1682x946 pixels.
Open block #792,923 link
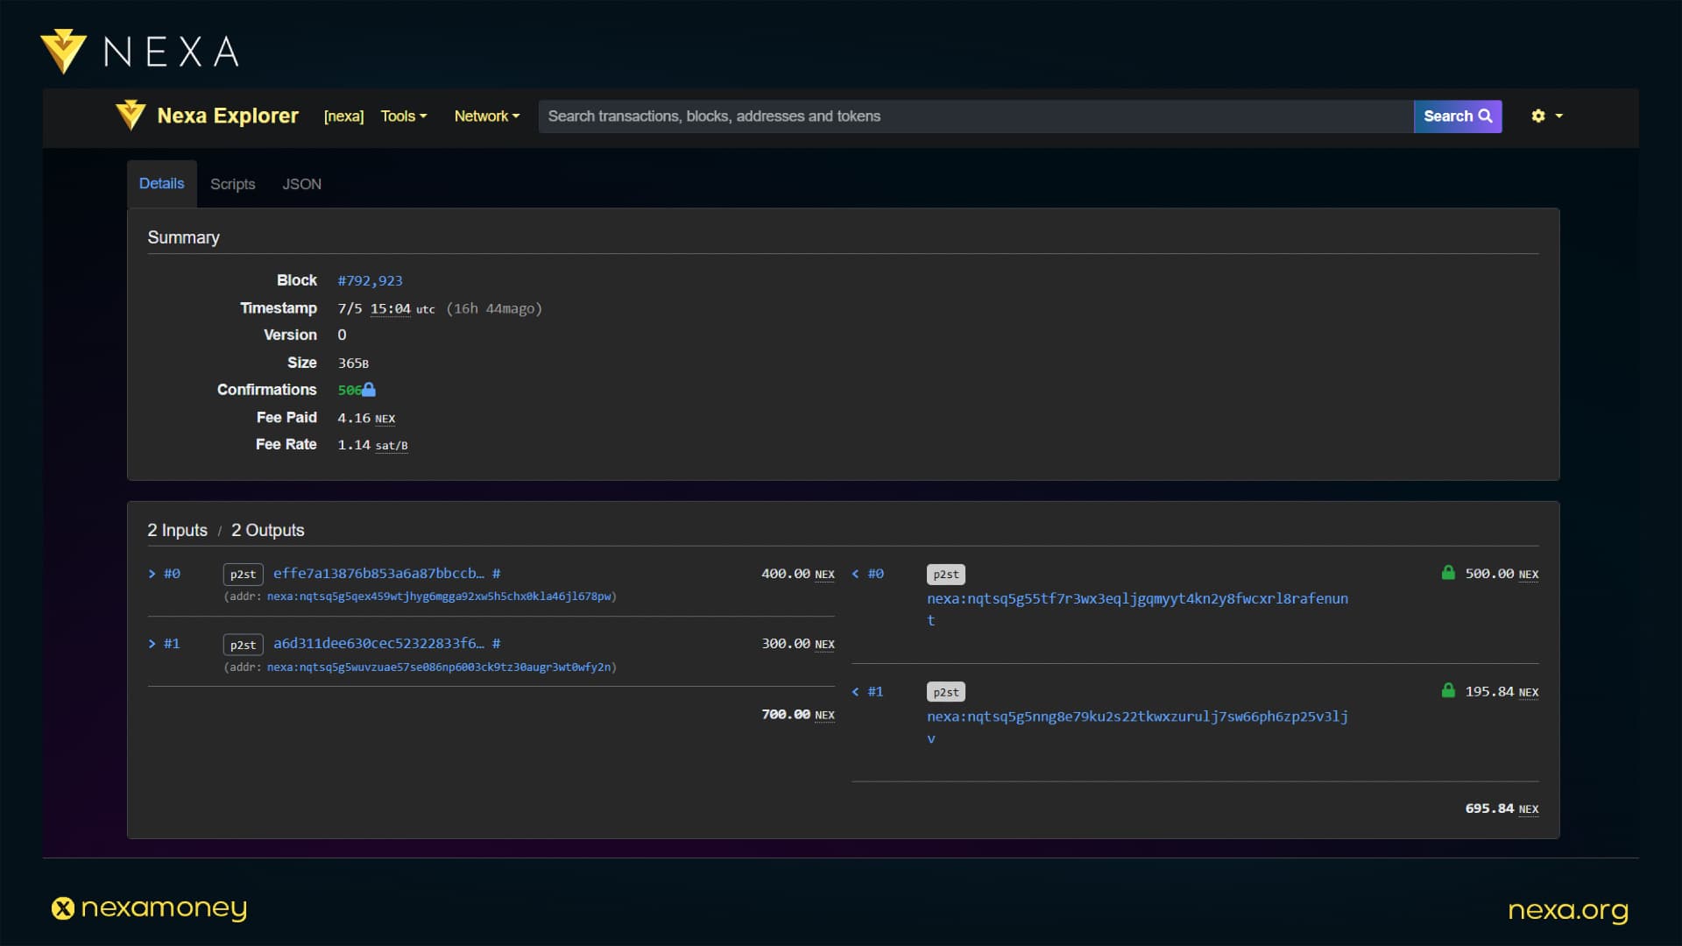click(x=371, y=281)
